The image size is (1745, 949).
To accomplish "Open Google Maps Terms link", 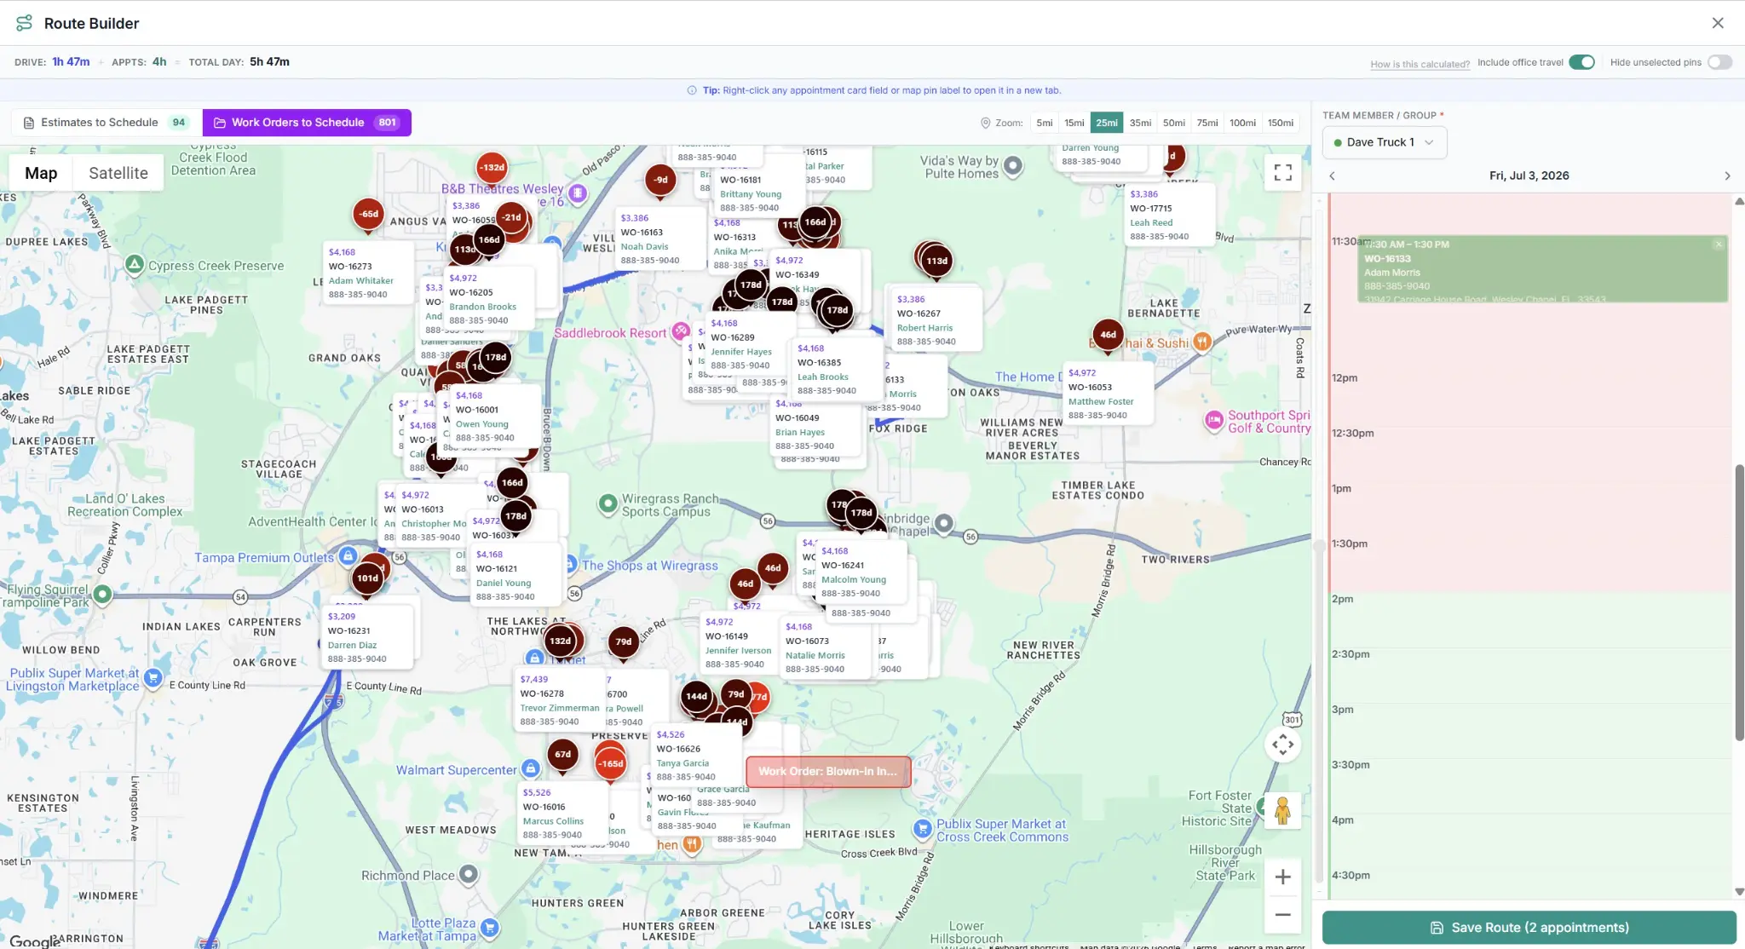I will pos(1204,946).
